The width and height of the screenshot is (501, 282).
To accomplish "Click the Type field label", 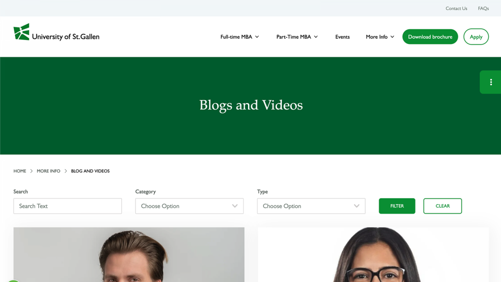I will (x=262, y=191).
